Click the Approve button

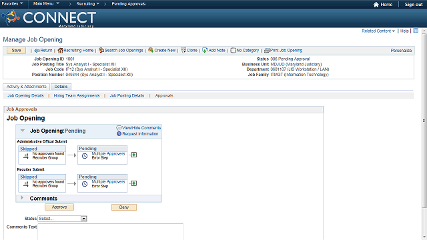click(x=59, y=207)
